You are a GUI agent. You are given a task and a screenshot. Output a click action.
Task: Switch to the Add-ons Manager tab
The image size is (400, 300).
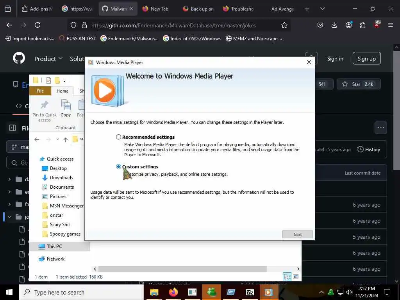point(37,9)
